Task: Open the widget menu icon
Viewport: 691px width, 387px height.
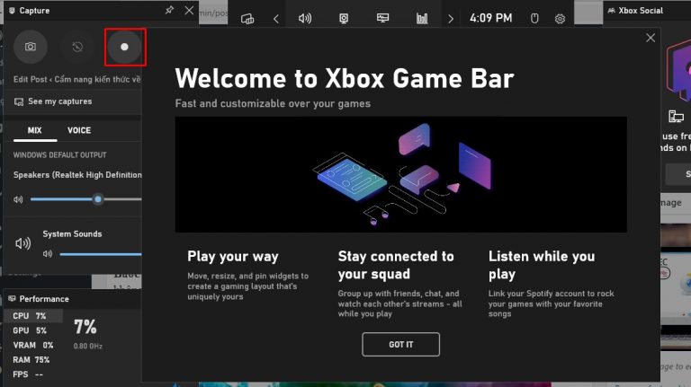Action: click(247, 18)
